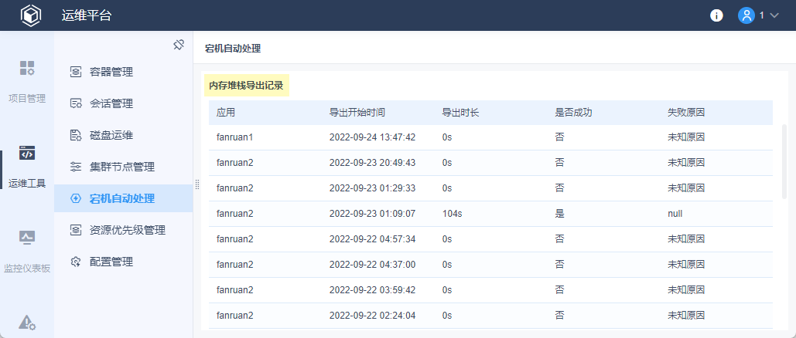Click the 磁盘运维 menu icon
The width and height of the screenshot is (796, 338).
pyautogui.click(x=76, y=135)
